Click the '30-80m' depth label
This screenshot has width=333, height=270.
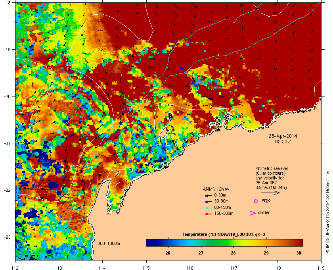click(x=221, y=201)
